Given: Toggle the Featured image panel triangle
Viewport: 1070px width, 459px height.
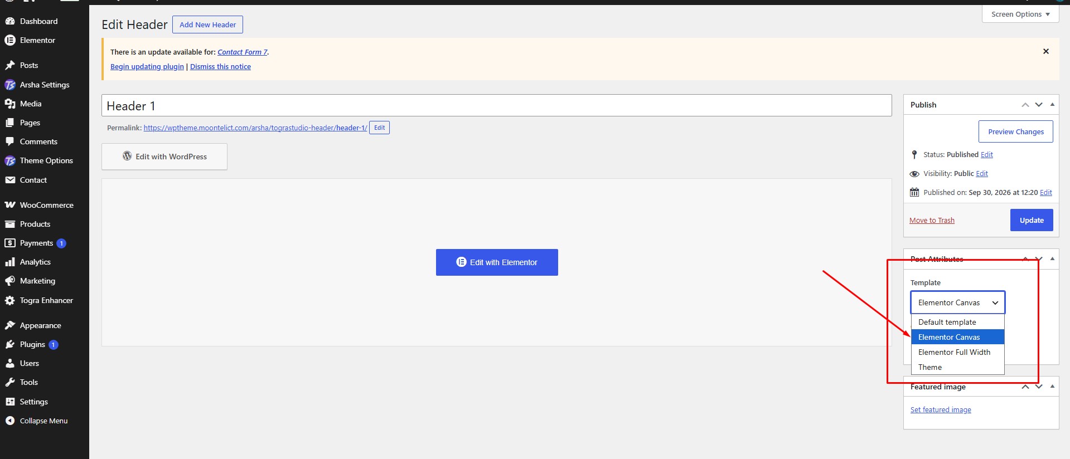Looking at the screenshot, I should (x=1052, y=387).
